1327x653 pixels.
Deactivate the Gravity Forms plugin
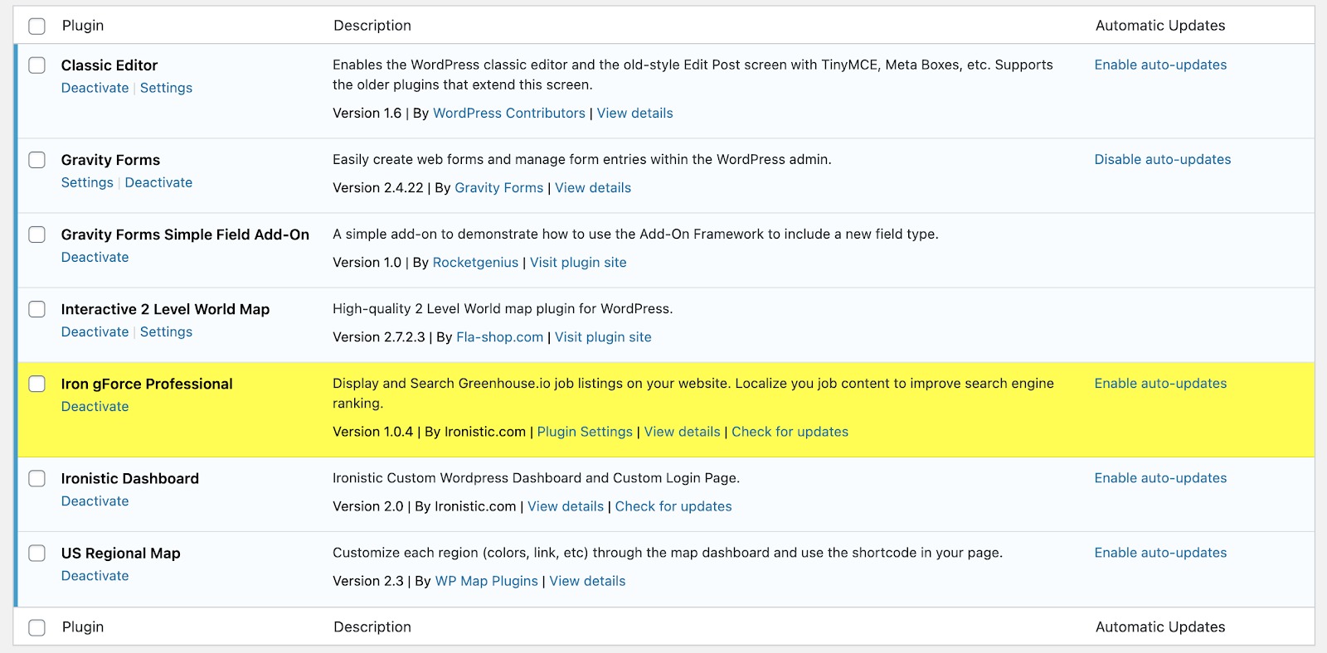pos(158,182)
